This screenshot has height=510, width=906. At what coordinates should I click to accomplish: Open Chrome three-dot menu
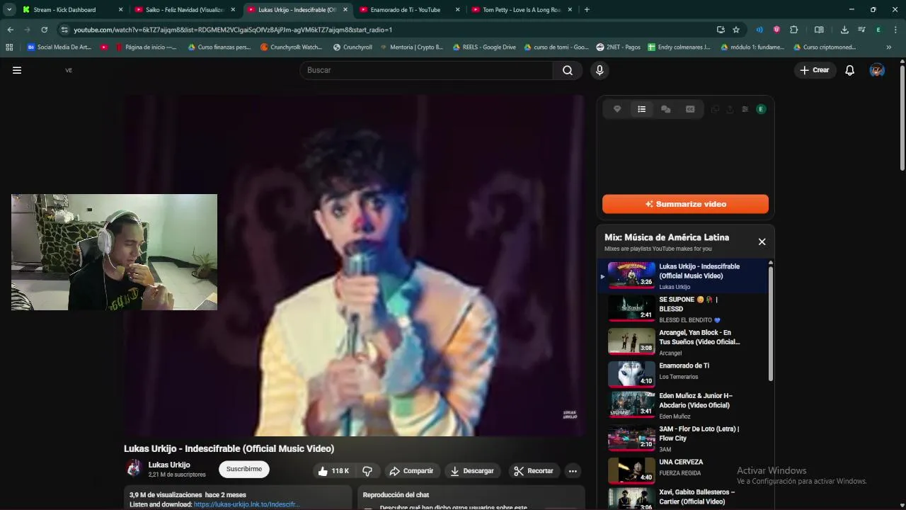point(895,30)
